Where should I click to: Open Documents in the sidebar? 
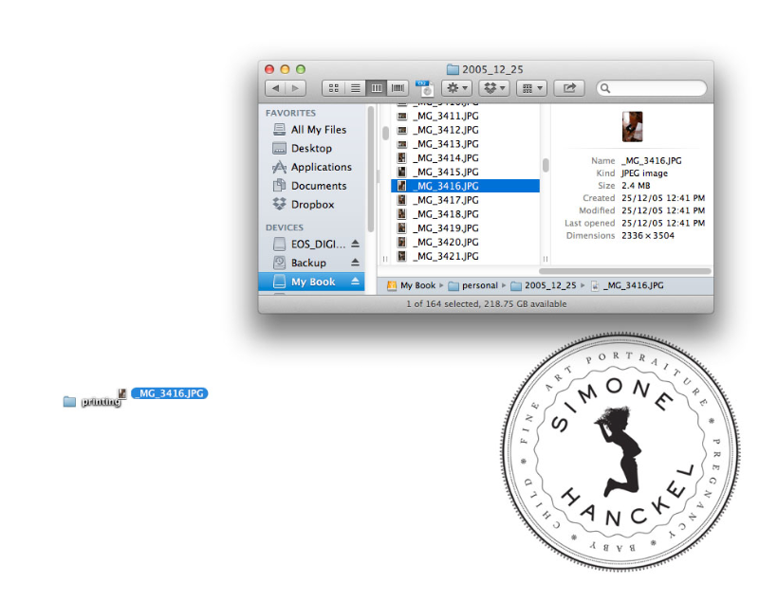(x=310, y=186)
